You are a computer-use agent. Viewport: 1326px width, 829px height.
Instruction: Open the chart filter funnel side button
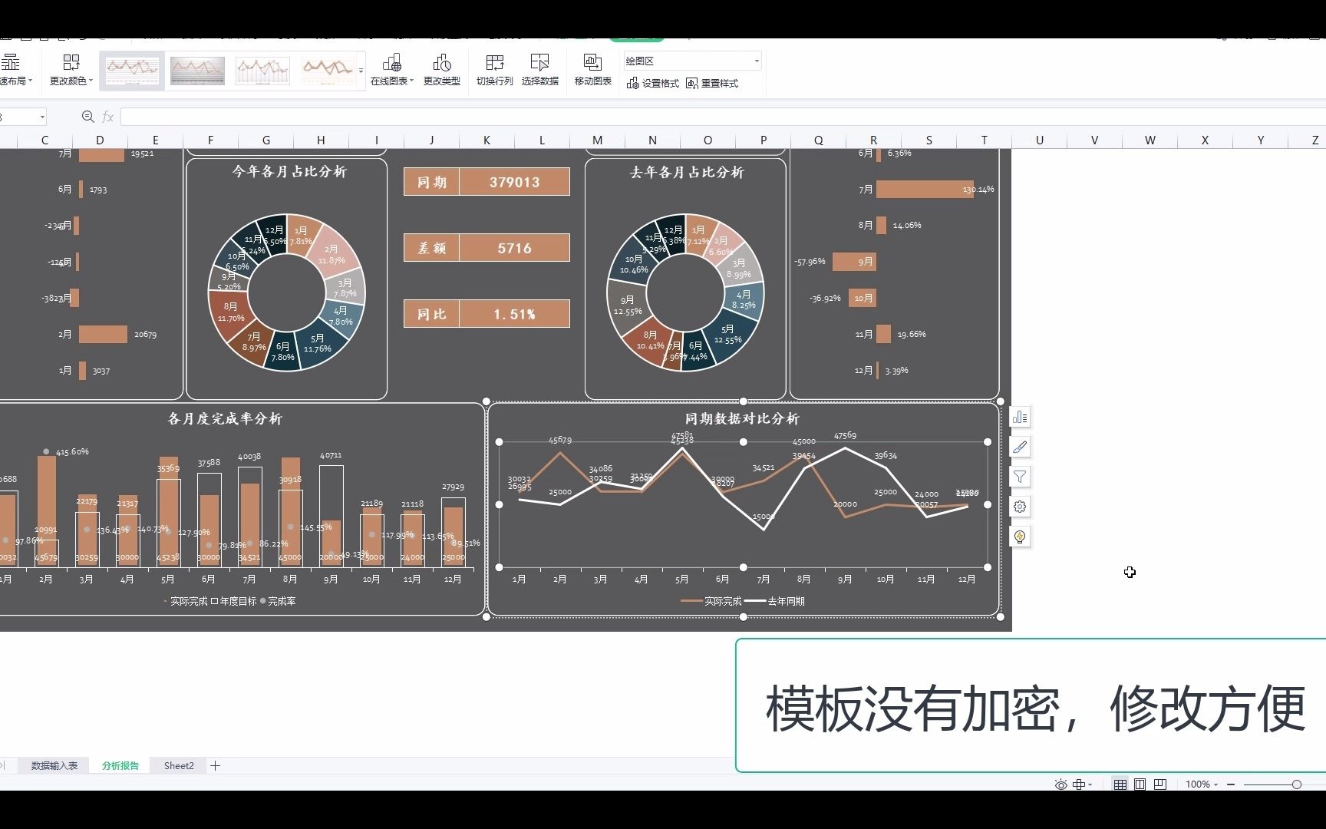click(1020, 477)
